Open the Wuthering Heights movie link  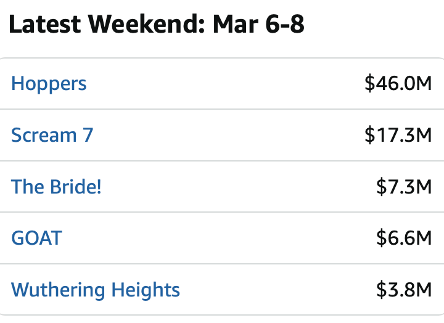[96, 290]
